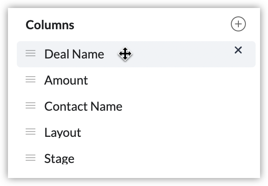Select the Deal Name column label
268x186 pixels.
pyautogui.click(x=74, y=54)
